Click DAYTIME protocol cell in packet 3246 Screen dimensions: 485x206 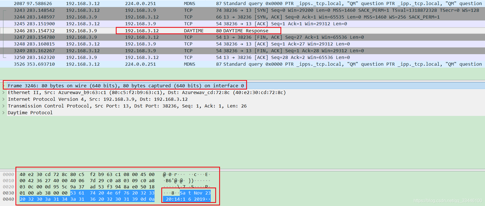[194, 31]
